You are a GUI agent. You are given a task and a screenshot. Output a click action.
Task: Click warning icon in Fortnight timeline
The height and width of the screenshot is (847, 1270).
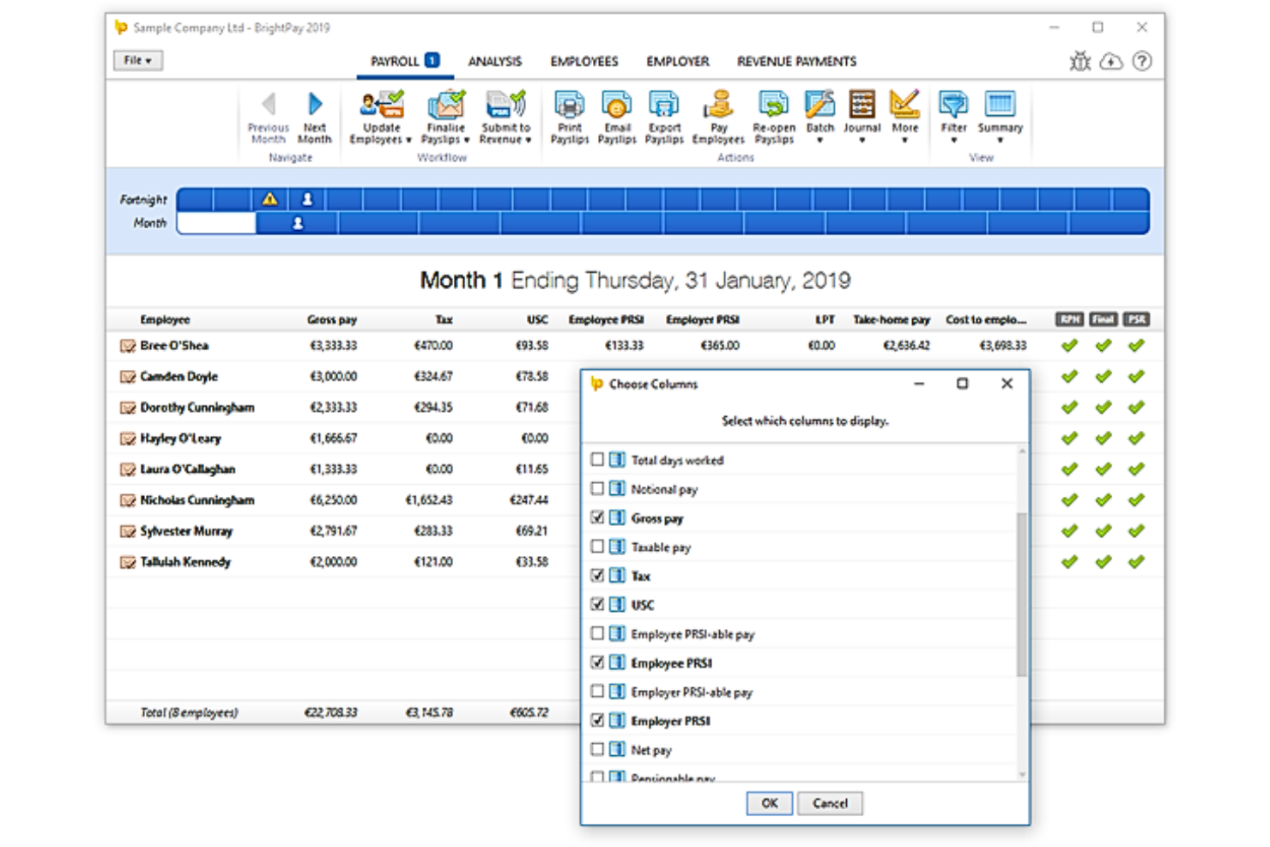(x=269, y=199)
